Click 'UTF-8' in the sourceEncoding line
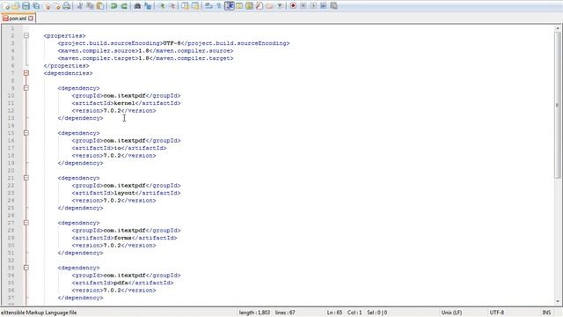563x317 pixels. 172,43
